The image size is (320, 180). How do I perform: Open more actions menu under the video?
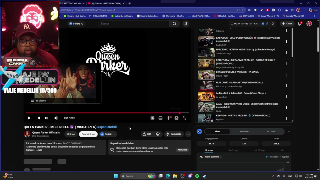pyautogui.click(x=188, y=134)
